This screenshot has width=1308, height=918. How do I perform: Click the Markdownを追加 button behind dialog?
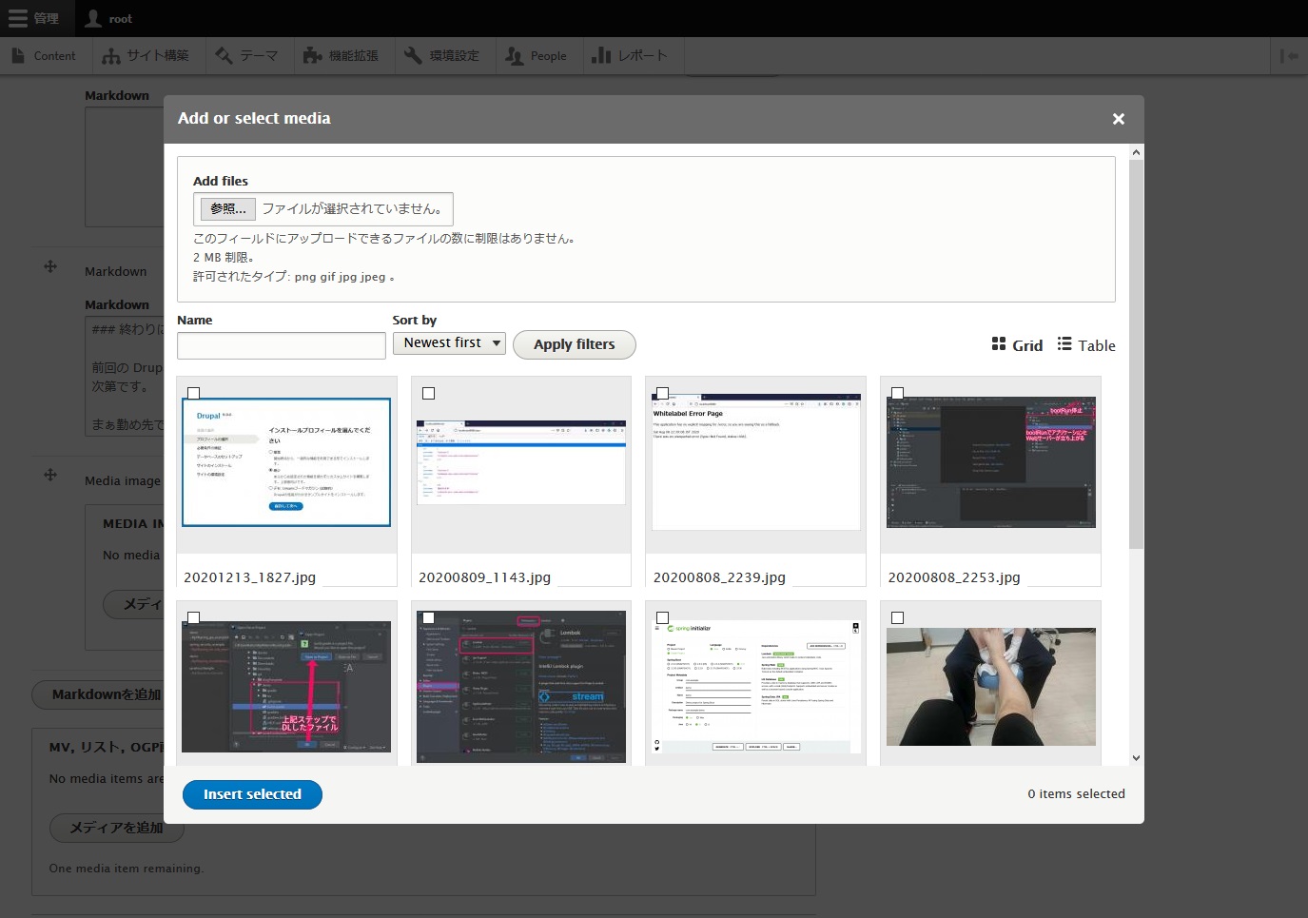[98, 694]
